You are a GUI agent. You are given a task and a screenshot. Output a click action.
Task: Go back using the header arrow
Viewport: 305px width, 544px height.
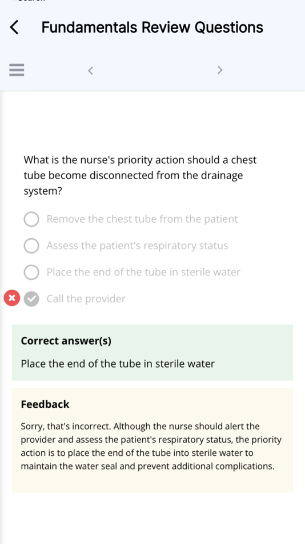click(x=14, y=27)
